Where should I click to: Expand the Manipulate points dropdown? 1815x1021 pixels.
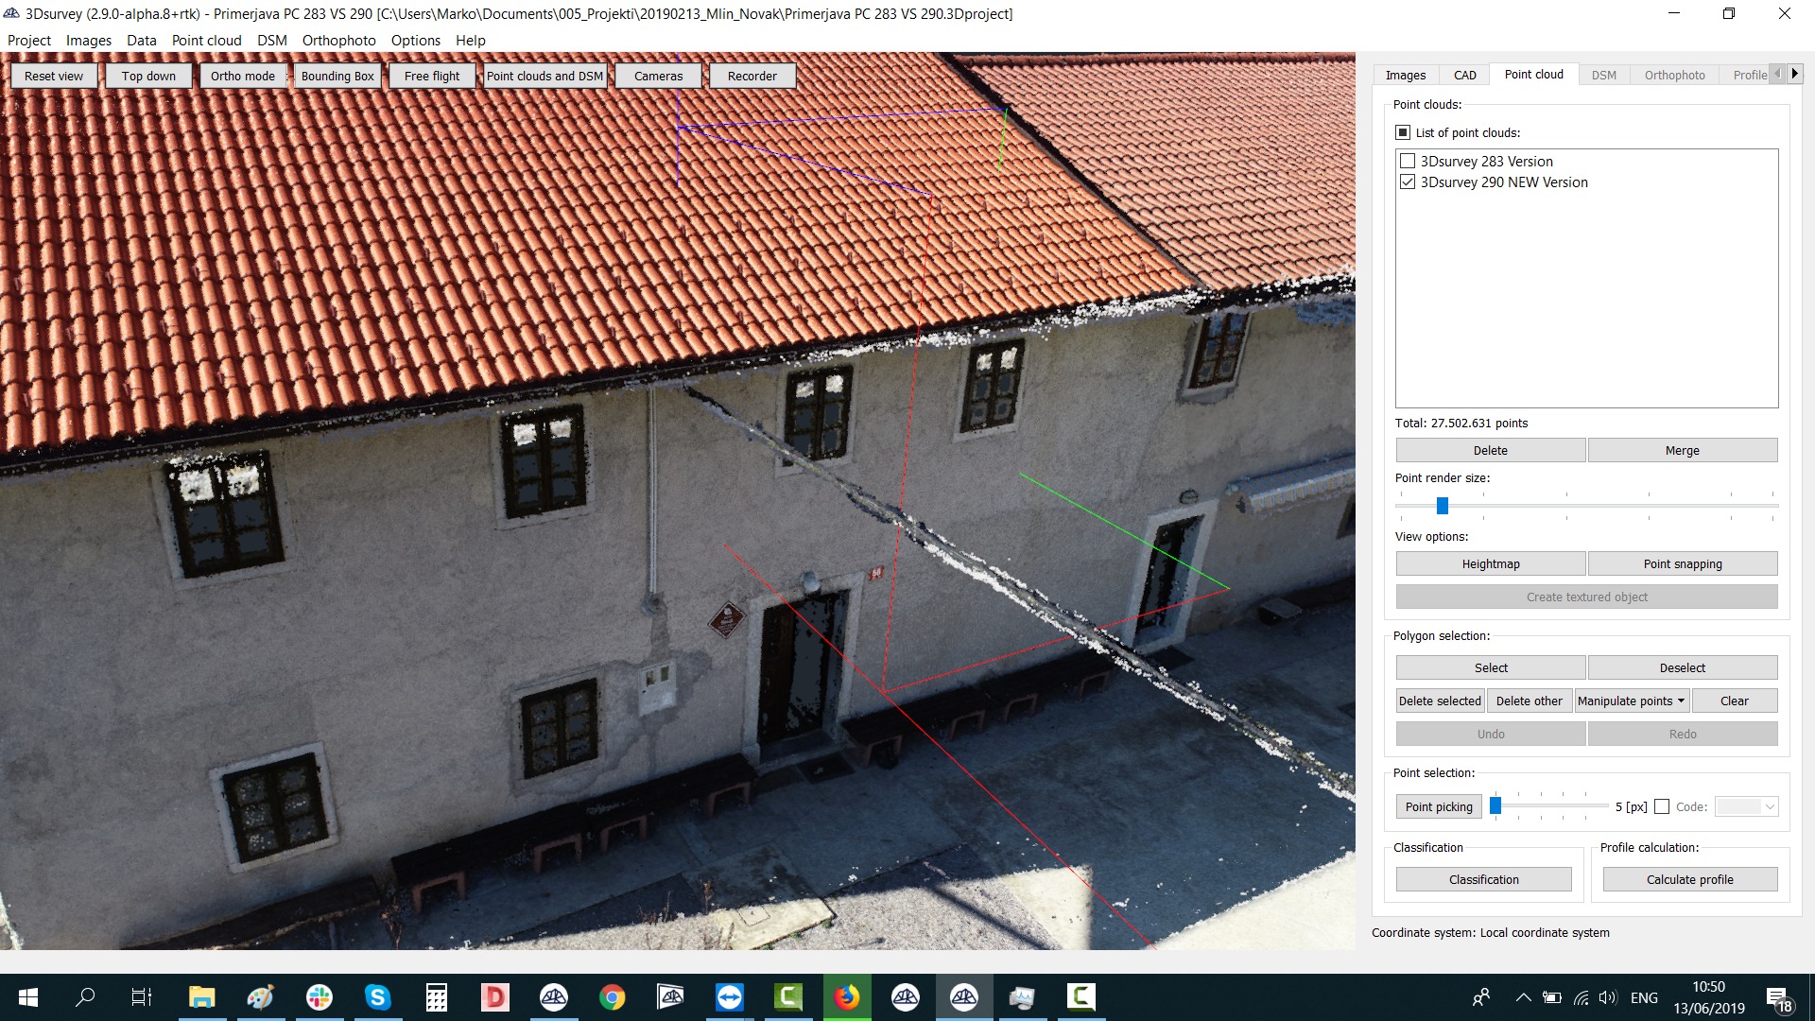click(1631, 701)
